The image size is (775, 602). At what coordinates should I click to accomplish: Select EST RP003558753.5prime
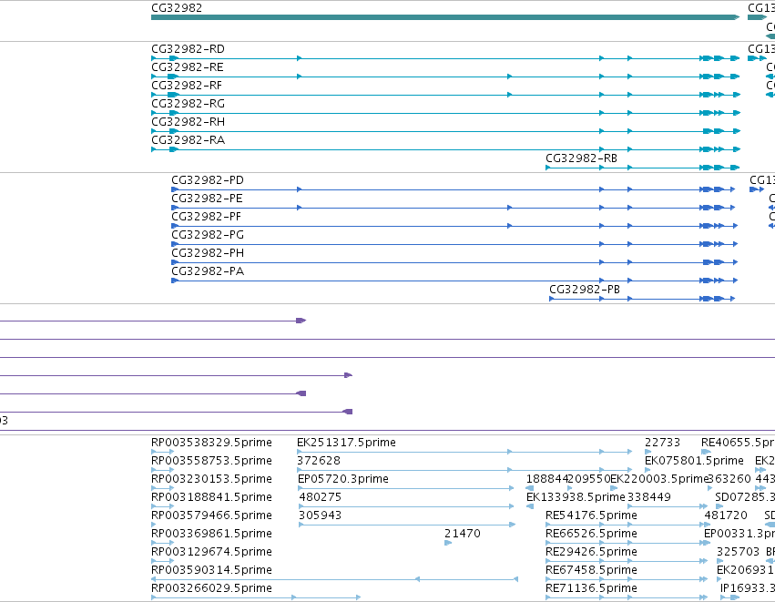pyautogui.click(x=211, y=461)
